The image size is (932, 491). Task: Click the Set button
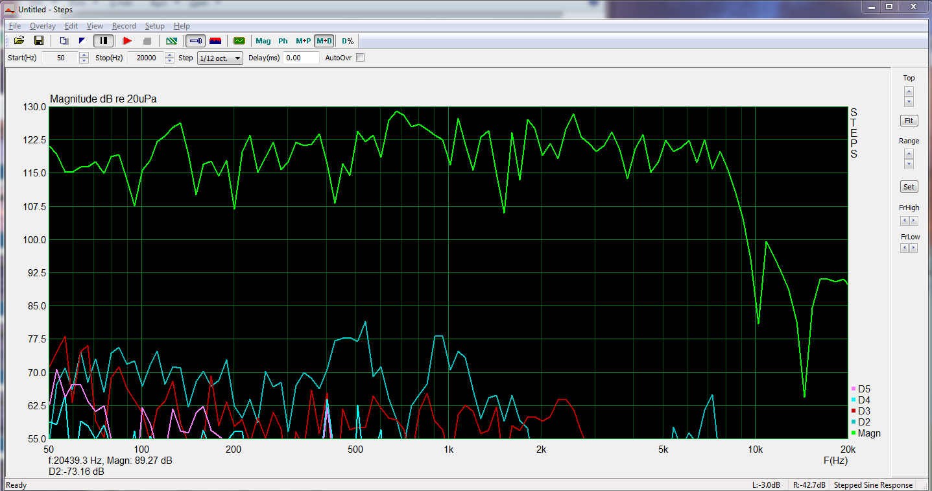[909, 187]
